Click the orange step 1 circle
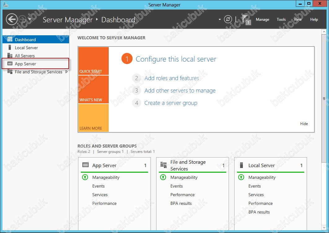This screenshot has width=329, height=233. [x=127, y=59]
